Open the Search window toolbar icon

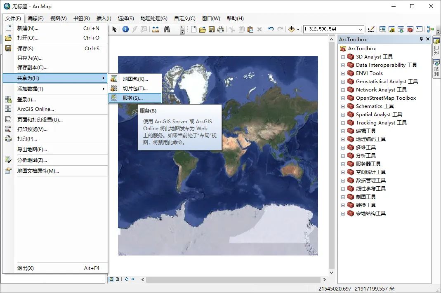[401, 29]
